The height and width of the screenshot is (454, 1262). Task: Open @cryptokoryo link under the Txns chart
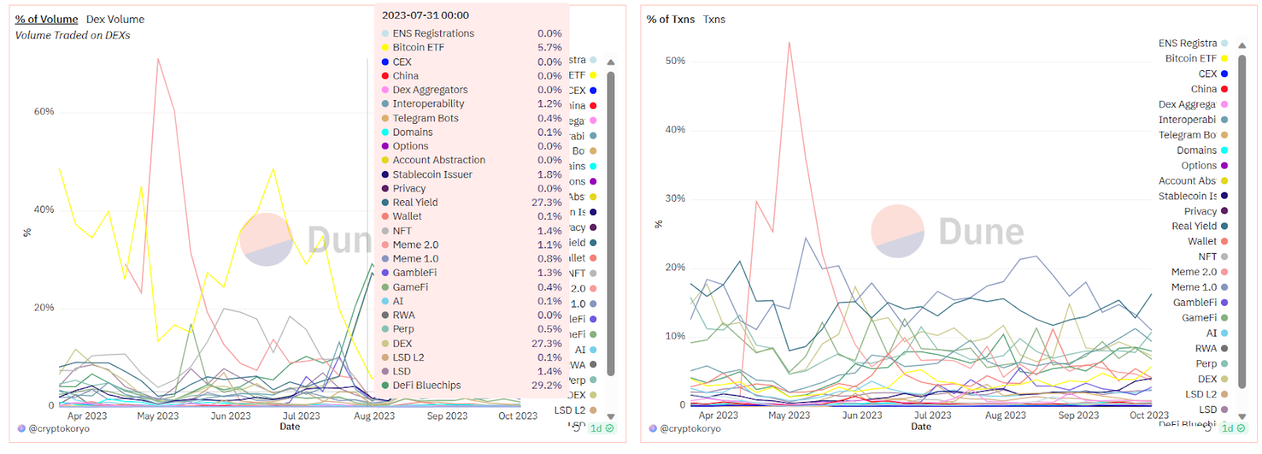[x=690, y=429]
